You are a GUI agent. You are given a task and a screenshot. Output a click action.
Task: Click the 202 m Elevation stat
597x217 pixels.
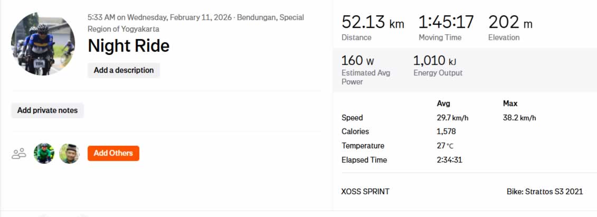pos(510,23)
